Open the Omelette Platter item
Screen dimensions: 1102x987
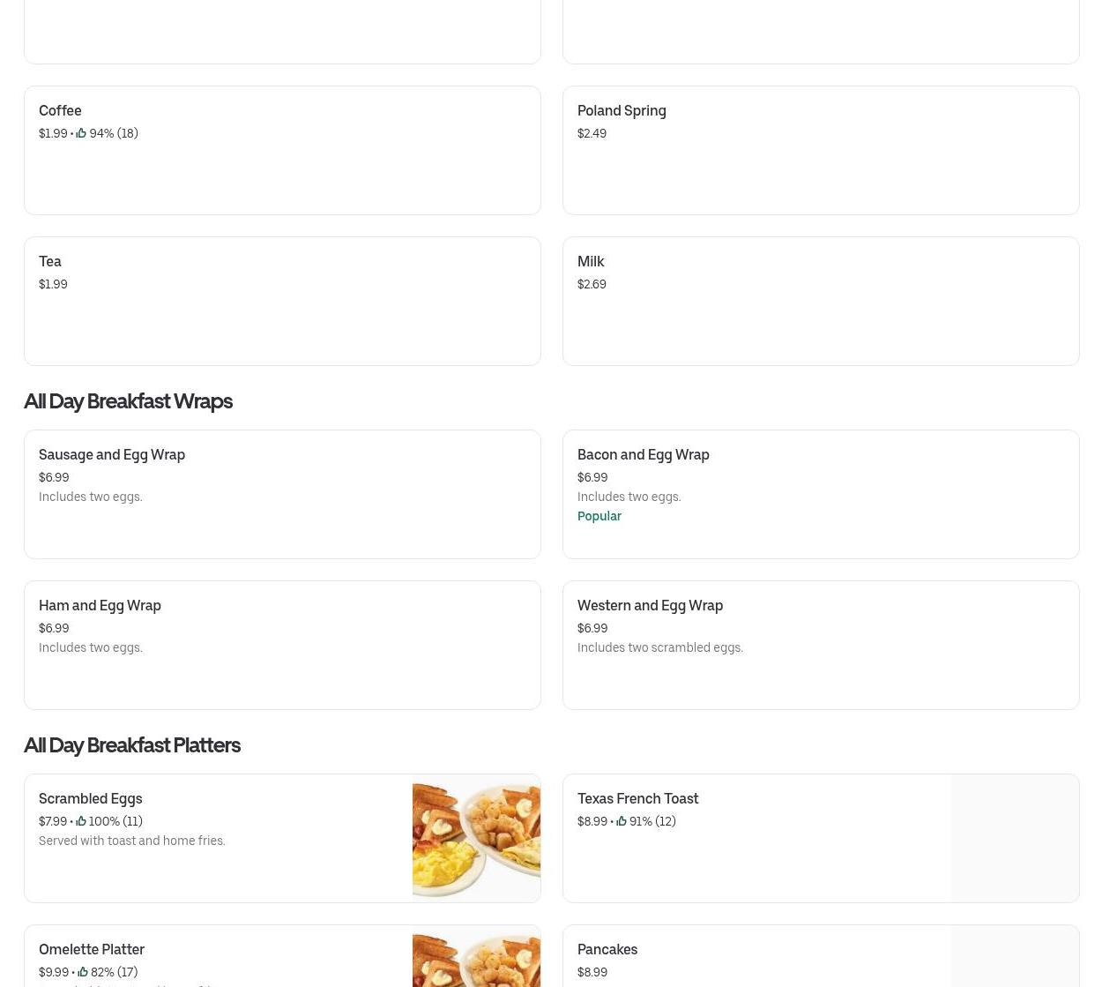coord(282,956)
